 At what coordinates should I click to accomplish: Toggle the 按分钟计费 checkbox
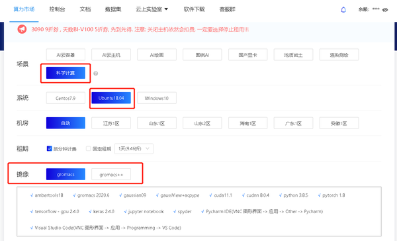[50, 148]
